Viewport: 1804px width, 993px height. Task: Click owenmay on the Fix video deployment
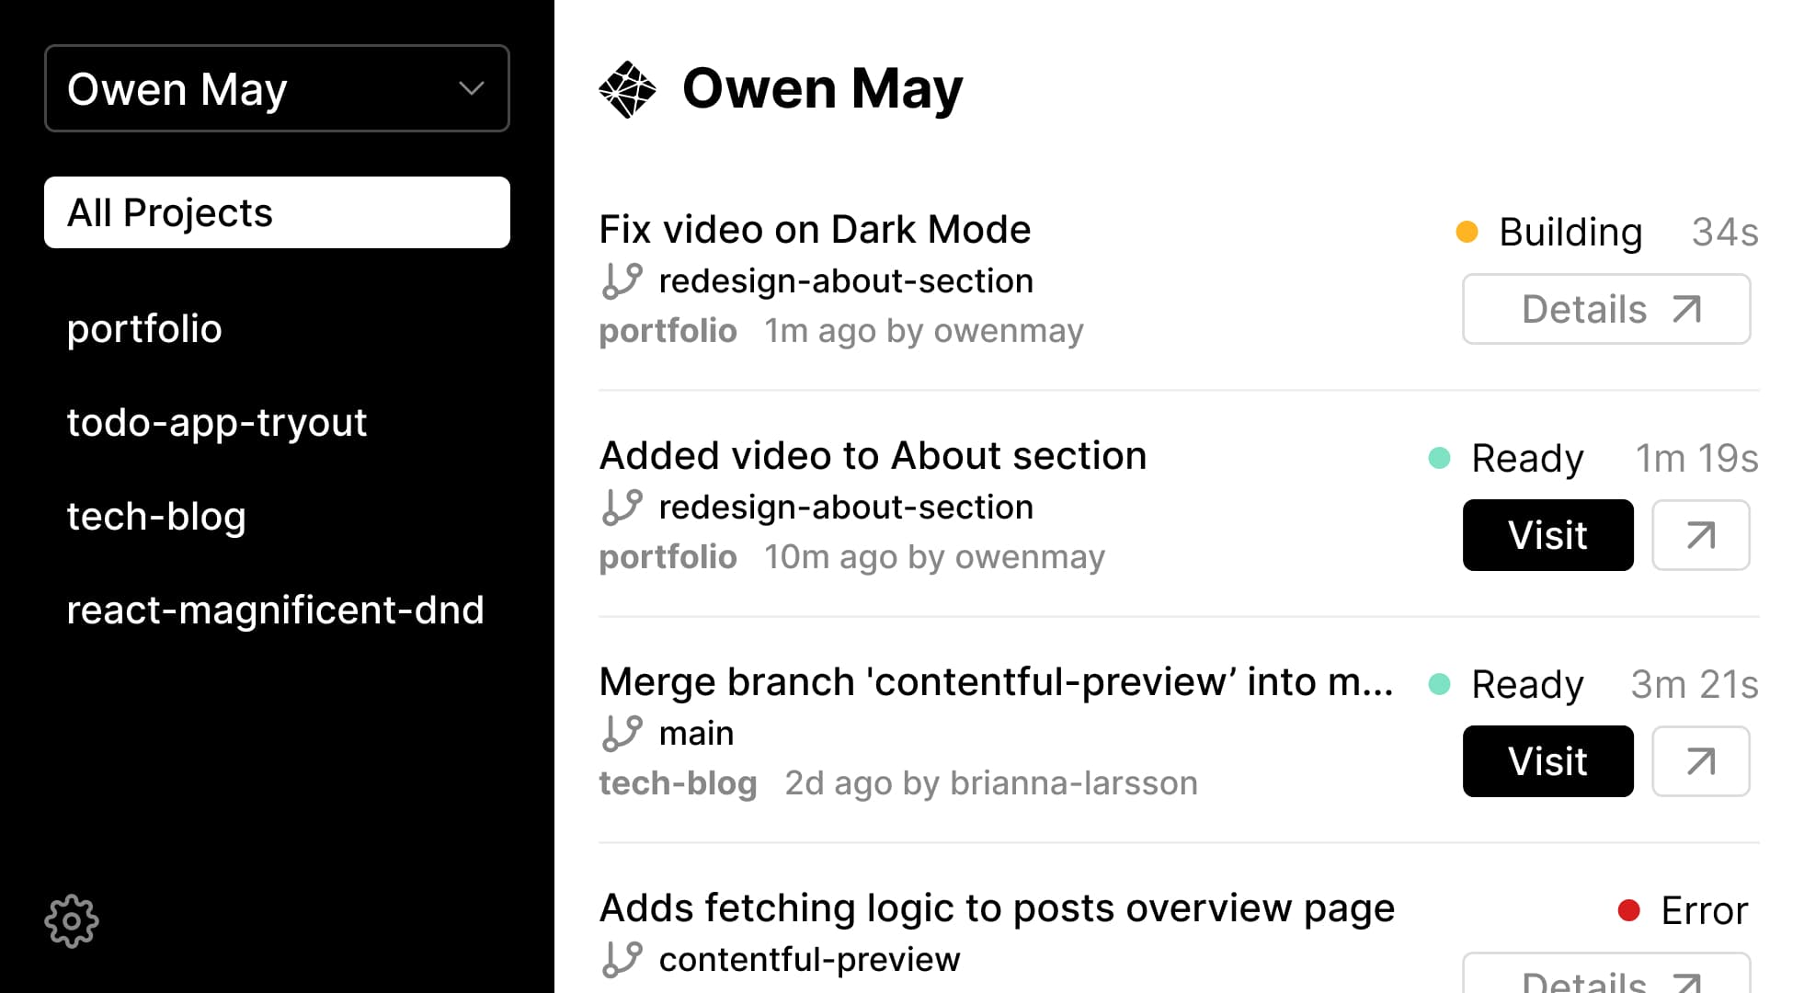tap(1007, 331)
